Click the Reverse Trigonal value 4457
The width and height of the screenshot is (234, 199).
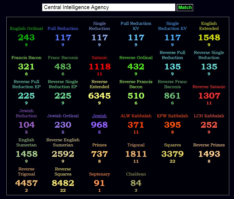tap(26, 183)
